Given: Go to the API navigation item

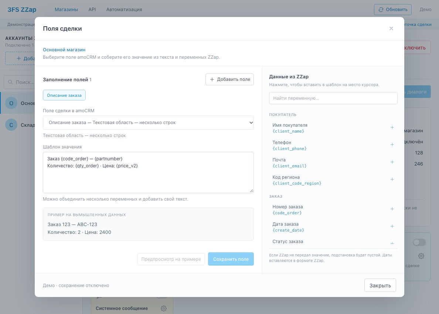Looking at the screenshot, I should [92, 10].
